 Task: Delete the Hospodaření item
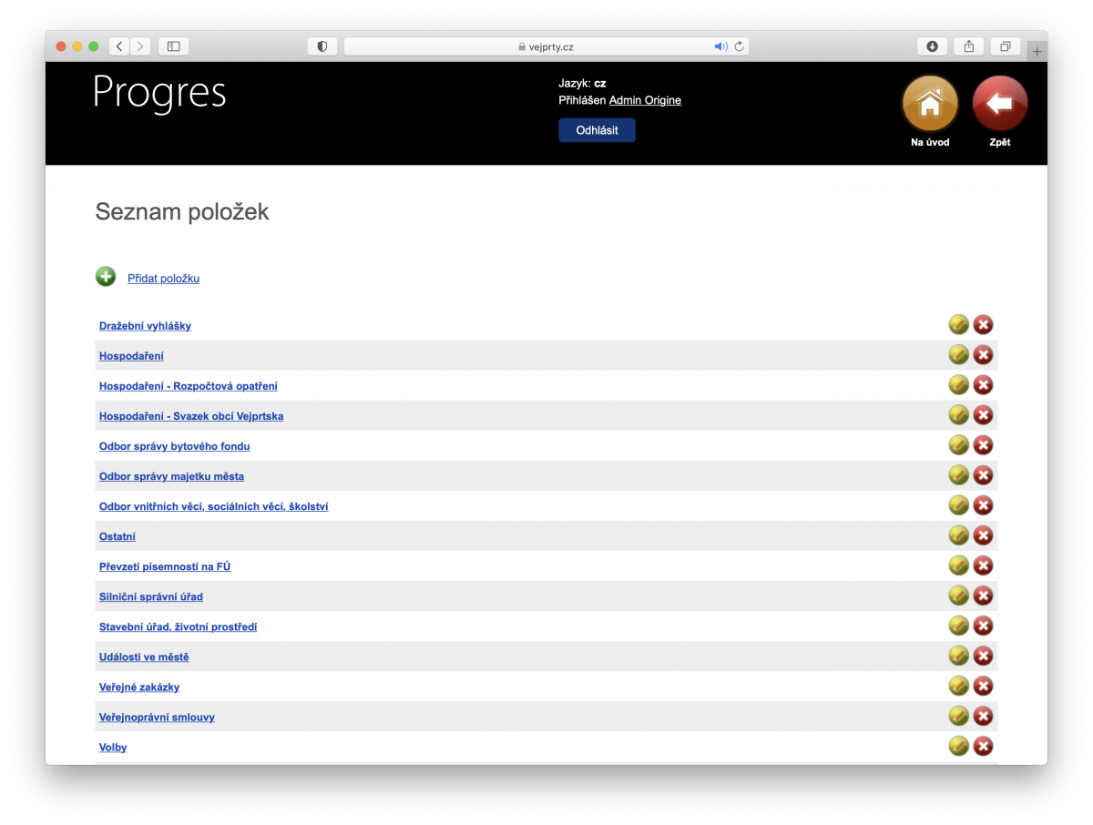983,355
